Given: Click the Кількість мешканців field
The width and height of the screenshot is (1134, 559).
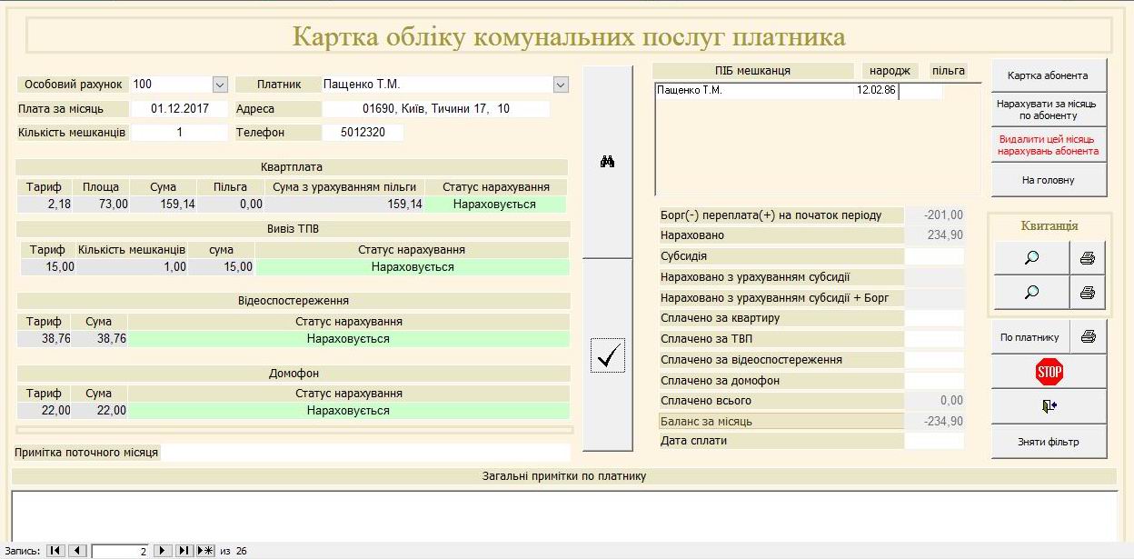Looking at the screenshot, I should point(179,133).
